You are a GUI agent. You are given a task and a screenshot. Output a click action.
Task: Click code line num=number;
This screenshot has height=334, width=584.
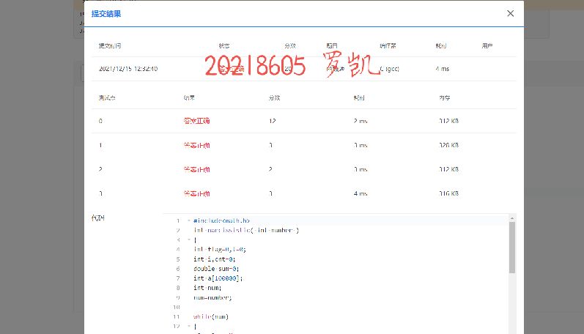(x=212, y=297)
